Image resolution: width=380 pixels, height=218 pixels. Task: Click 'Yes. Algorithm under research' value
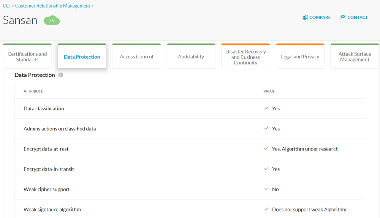pyautogui.click(x=305, y=149)
